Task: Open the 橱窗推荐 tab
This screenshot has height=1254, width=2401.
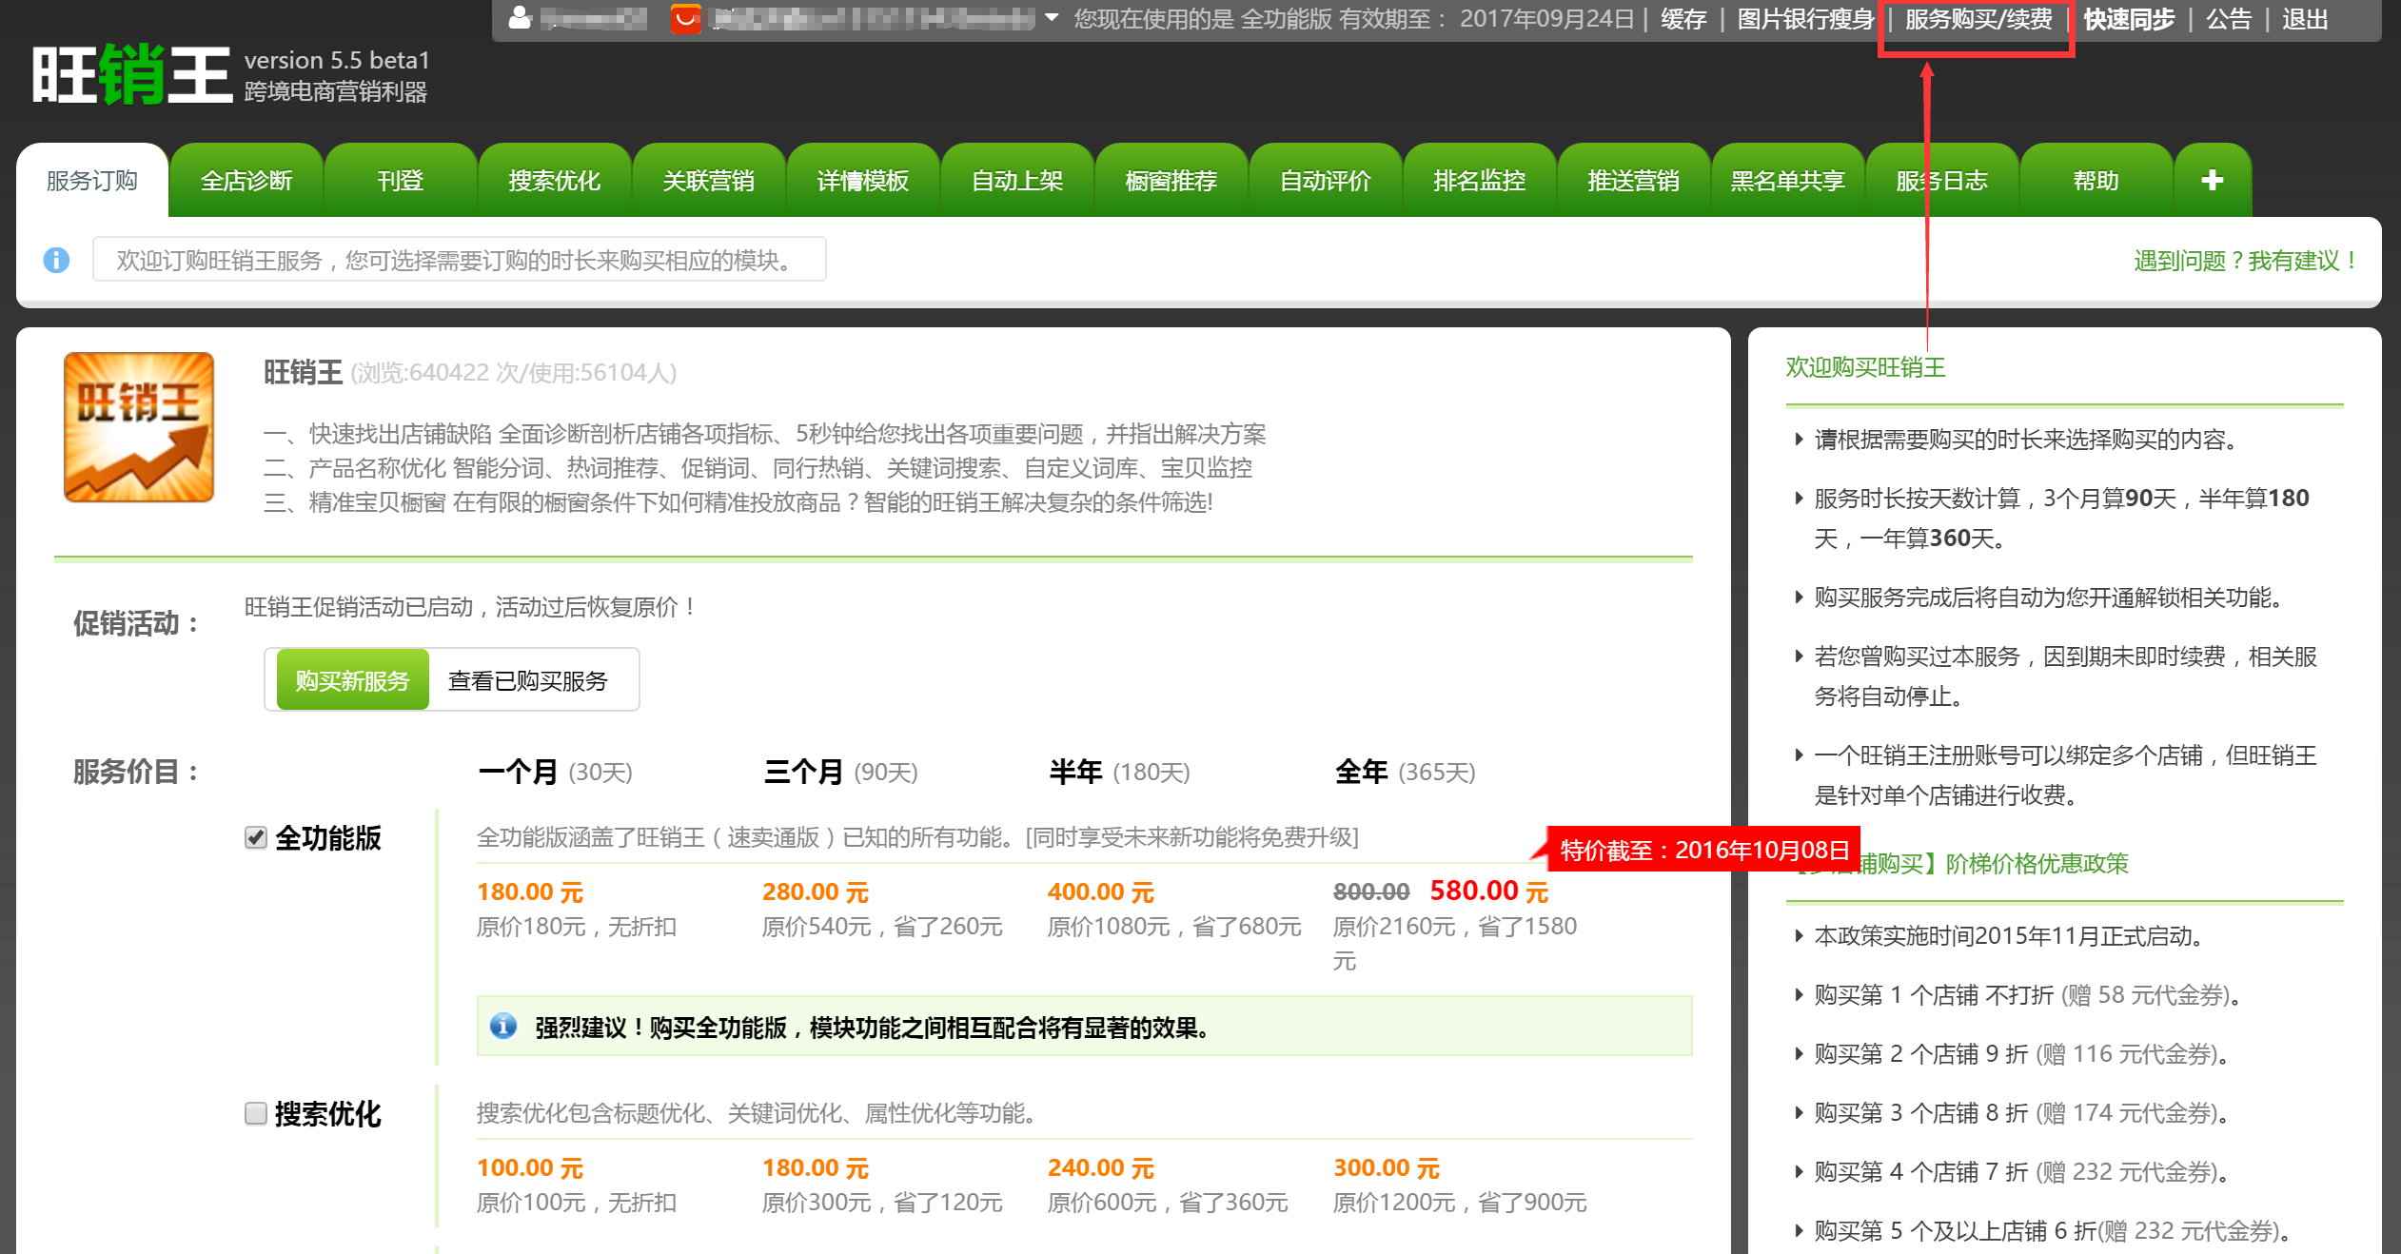Action: (1171, 180)
